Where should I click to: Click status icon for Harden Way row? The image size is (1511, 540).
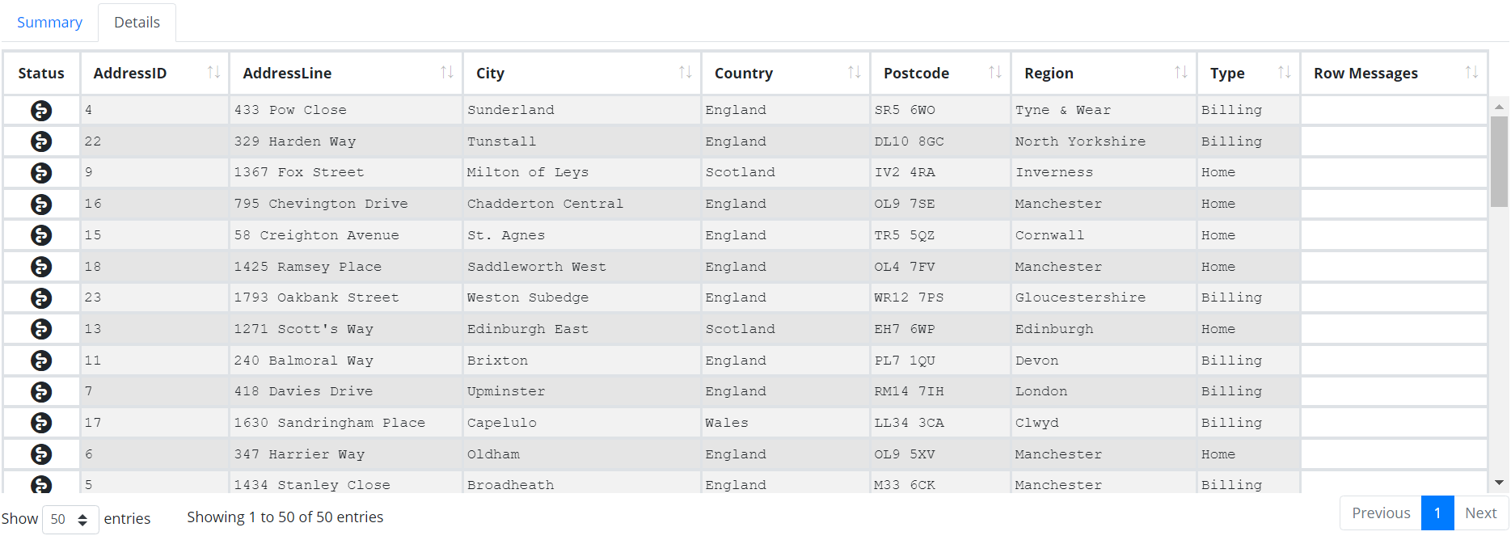41,141
